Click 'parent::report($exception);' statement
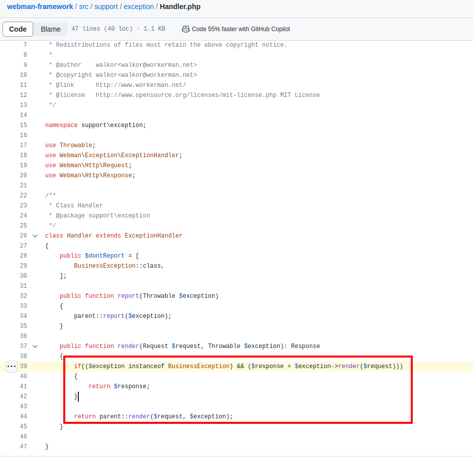The width and height of the screenshot is (473, 462). click(123, 316)
